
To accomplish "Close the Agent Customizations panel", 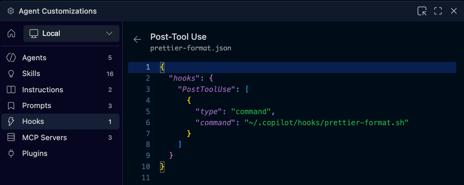I will click(x=454, y=11).
